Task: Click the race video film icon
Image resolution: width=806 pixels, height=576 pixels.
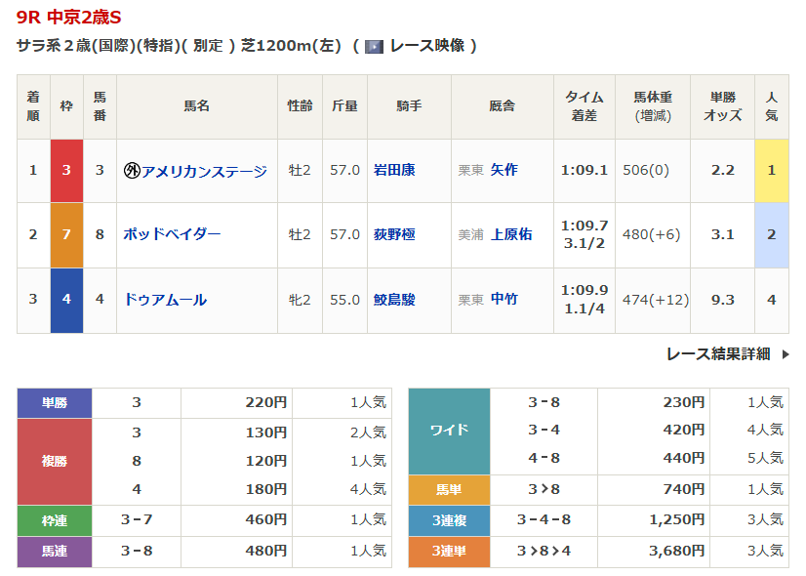Action: 374,46
